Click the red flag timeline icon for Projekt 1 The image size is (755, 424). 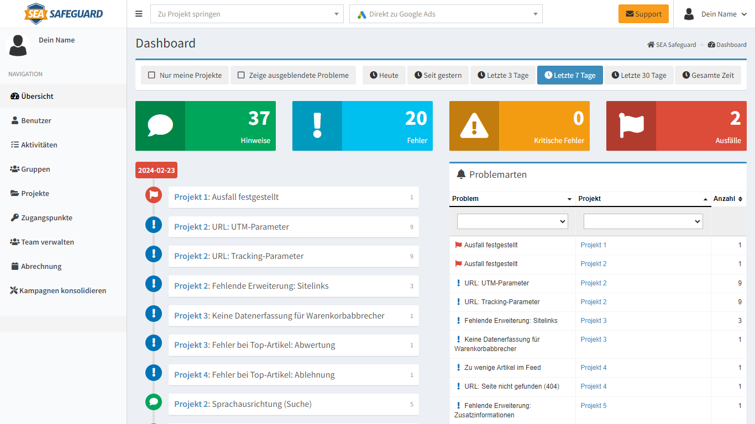[154, 195]
